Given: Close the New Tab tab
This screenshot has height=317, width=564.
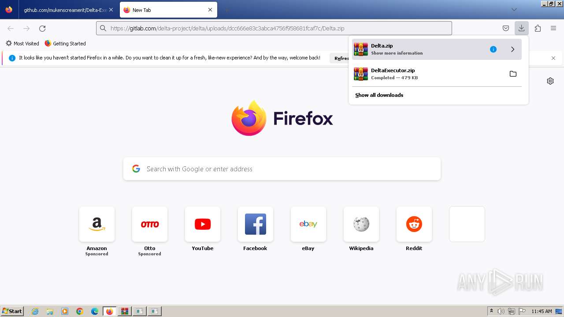Looking at the screenshot, I should (210, 10).
